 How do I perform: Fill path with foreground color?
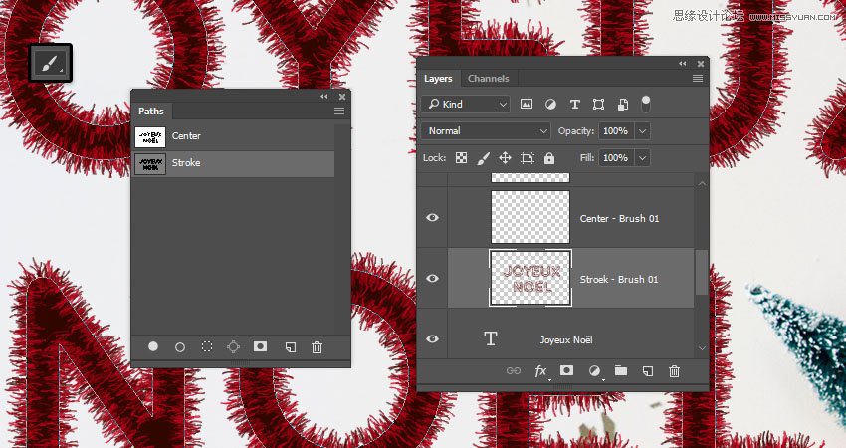coord(153,346)
